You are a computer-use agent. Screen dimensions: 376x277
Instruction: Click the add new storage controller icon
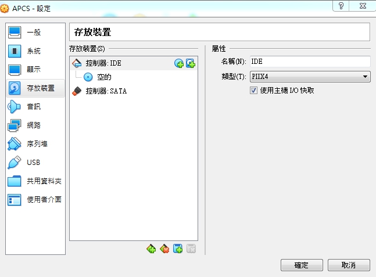151,249
